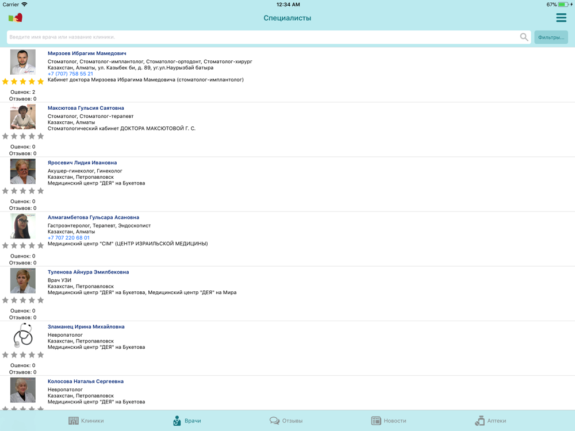The height and width of the screenshot is (431, 575).
Task: Click Мирзоев's first gold rating star
Action: 5,82
